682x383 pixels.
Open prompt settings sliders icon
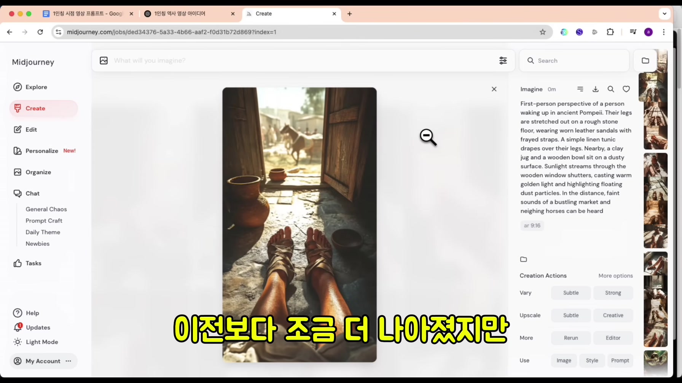[503, 60]
